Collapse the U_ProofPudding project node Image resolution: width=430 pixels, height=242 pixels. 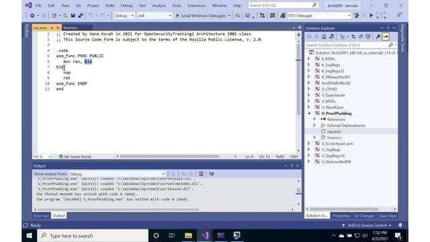309,114
